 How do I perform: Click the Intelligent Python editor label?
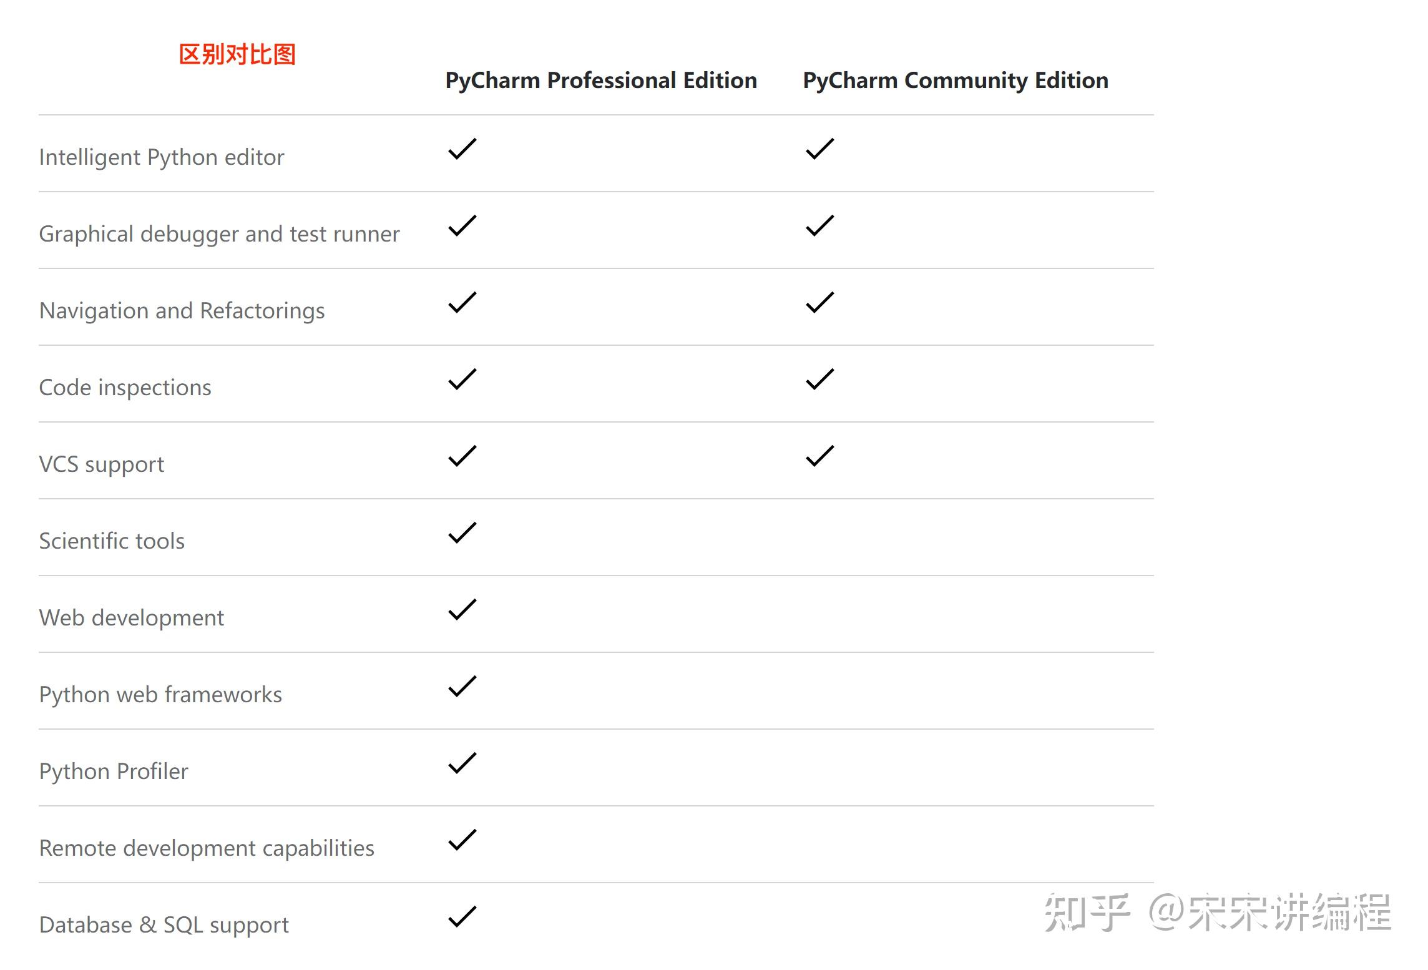[x=162, y=157]
